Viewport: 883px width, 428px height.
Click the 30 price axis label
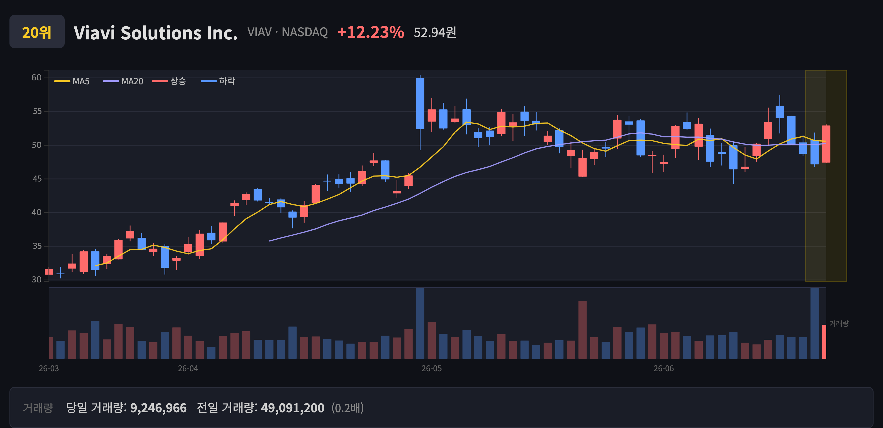[x=36, y=279]
